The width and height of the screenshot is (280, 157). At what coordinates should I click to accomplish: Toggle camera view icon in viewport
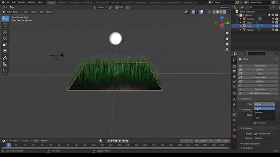point(227,44)
